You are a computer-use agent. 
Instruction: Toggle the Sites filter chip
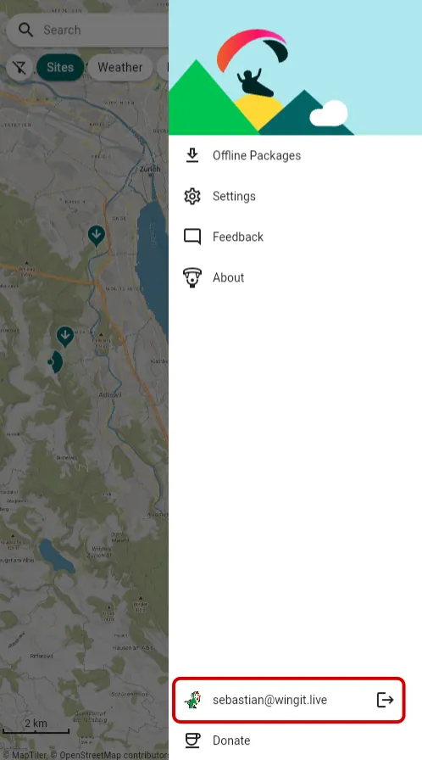[x=60, y=67]
